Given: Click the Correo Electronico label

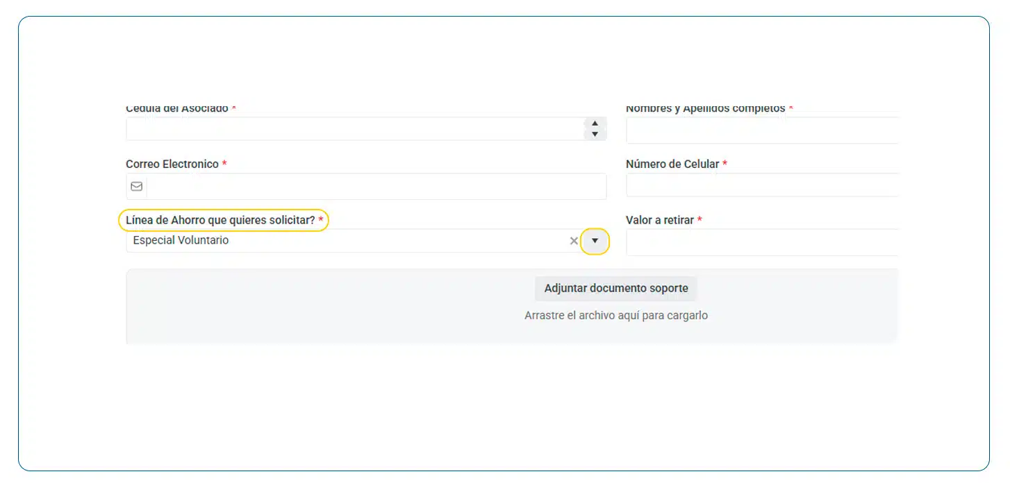Looking at the screenshot, I should (172, 164).
